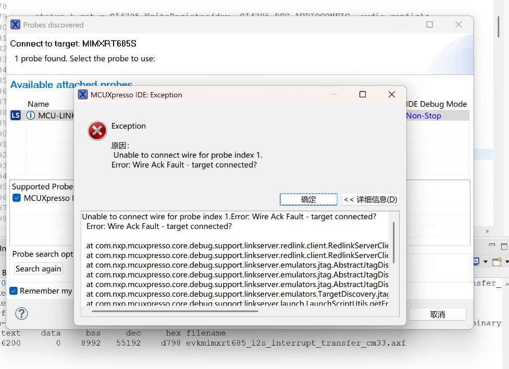Click the vertical scrollbar of the stack trace

coord(394,243)
